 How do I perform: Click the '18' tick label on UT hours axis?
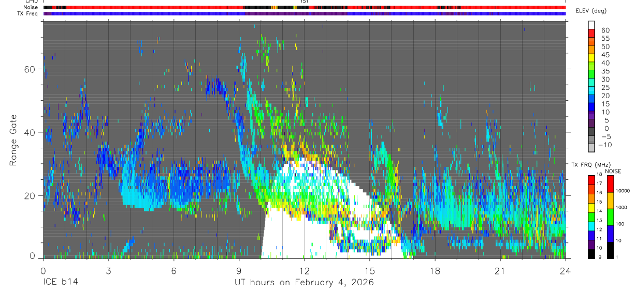pyautogui.click(x=435, y=271)
